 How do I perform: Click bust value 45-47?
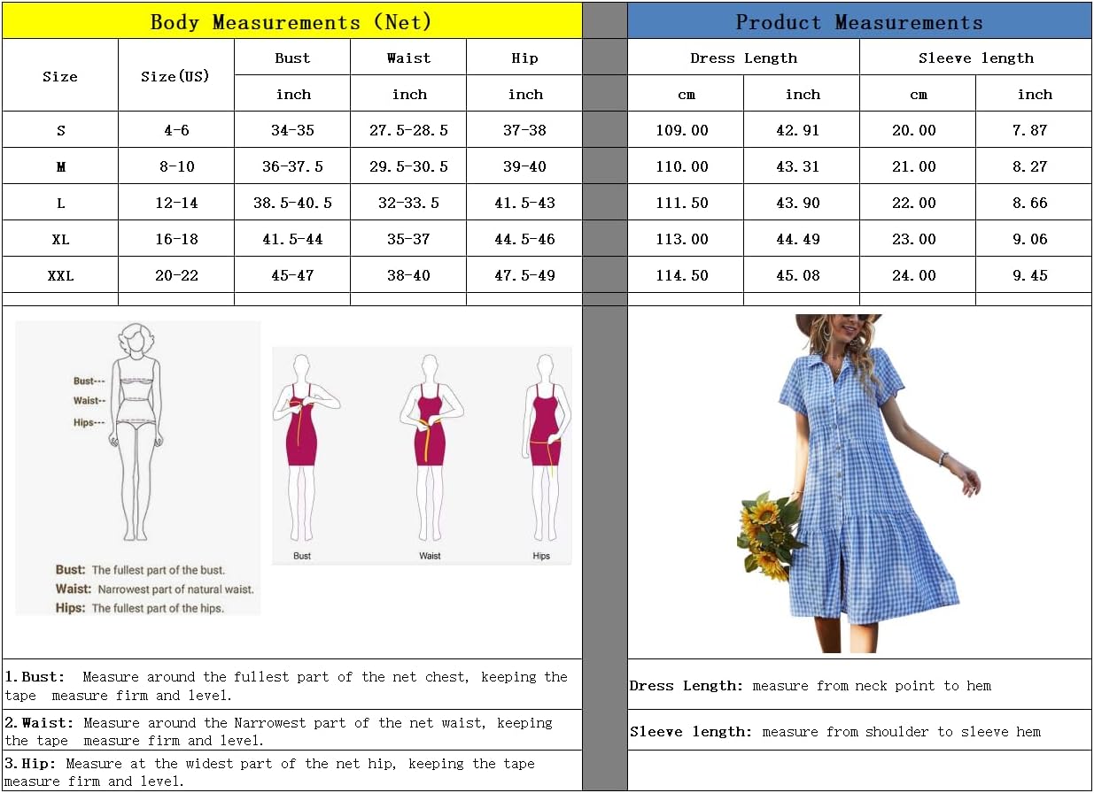292,275
